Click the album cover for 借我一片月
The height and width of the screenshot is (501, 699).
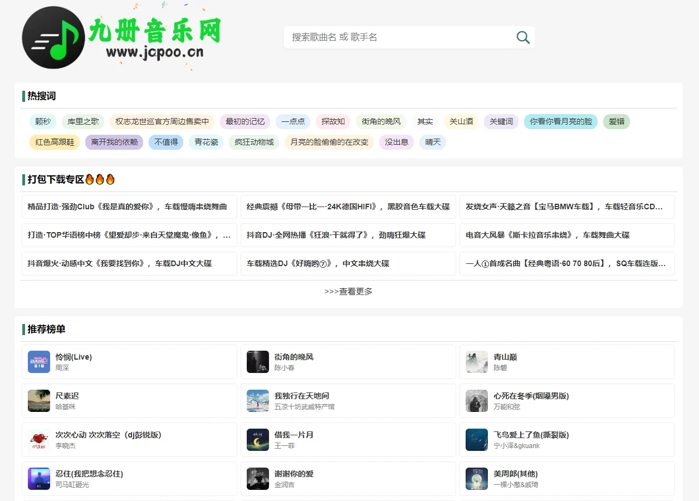[257, 439]
